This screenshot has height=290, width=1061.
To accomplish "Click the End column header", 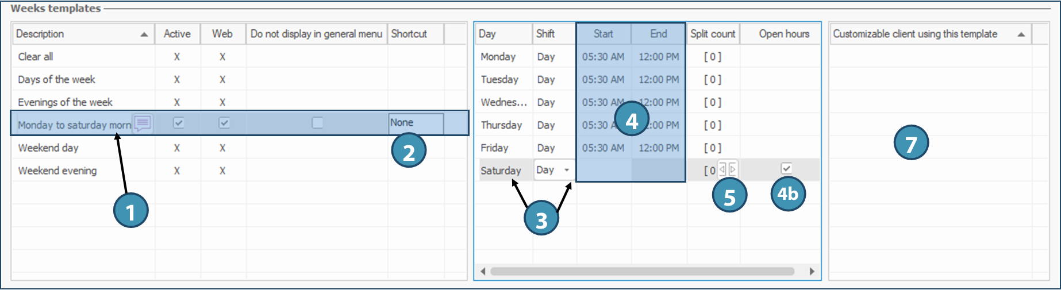I will (659, 34).
